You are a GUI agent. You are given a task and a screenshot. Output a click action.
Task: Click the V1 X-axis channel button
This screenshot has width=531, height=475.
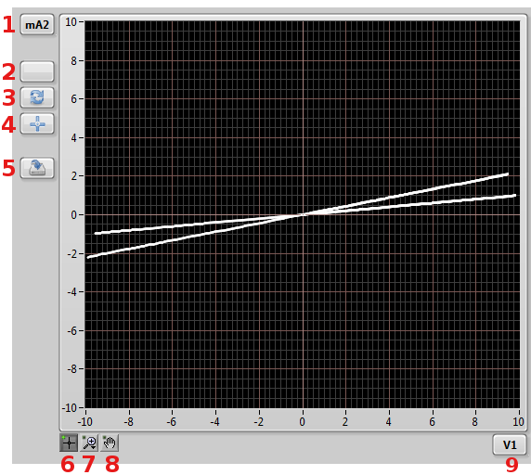point(510,444)
